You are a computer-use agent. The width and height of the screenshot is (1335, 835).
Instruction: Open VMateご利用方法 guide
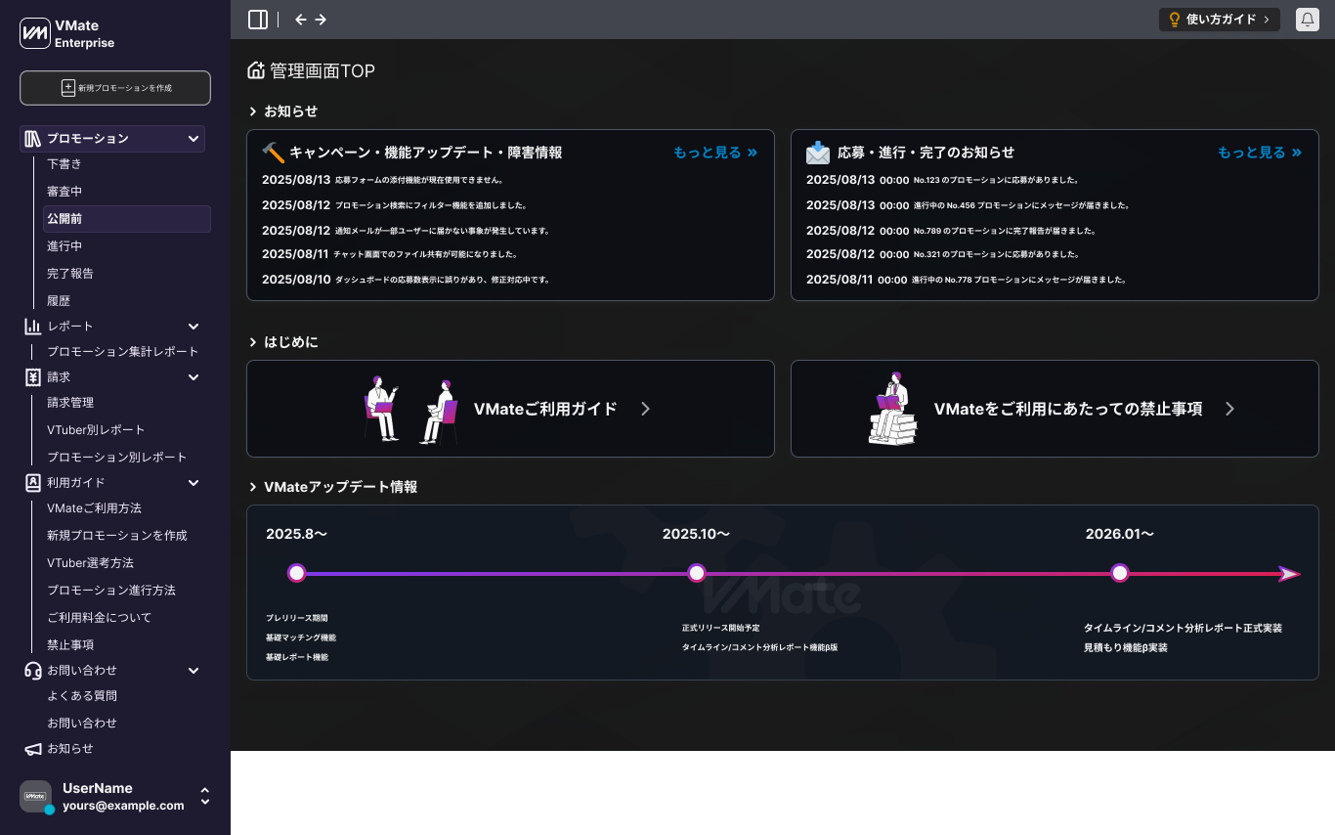[95, 508]
